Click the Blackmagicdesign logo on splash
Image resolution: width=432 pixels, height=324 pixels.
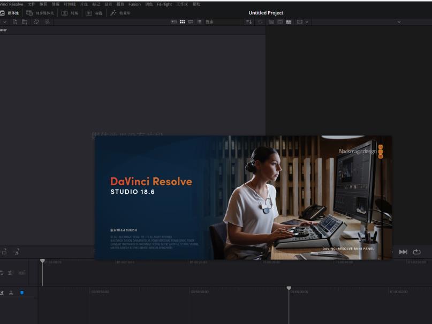(360, 151)
